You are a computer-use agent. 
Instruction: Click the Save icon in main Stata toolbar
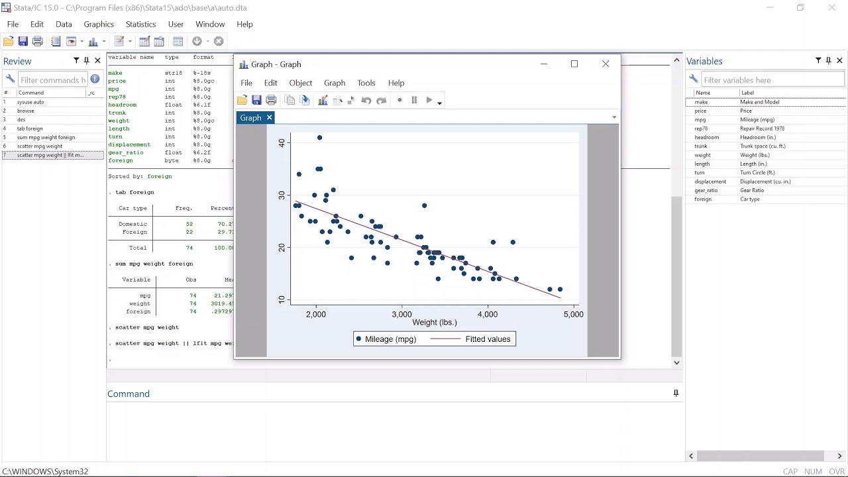[23, 41]
